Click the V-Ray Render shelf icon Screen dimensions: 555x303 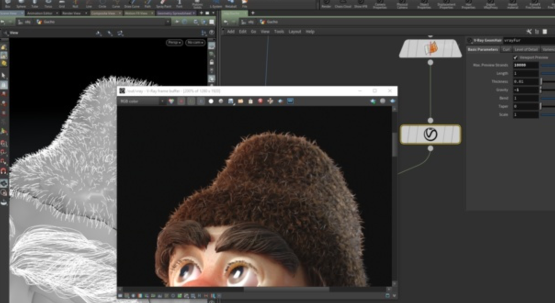pos(326,4)
